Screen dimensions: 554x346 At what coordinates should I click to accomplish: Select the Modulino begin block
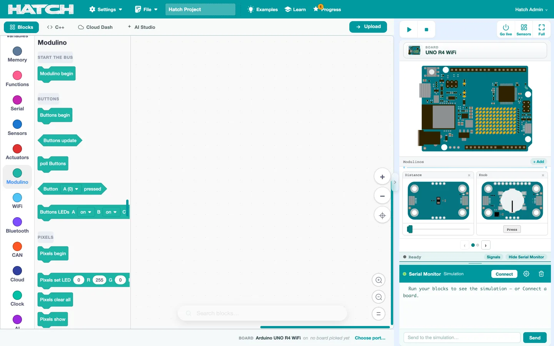point(57,74)
